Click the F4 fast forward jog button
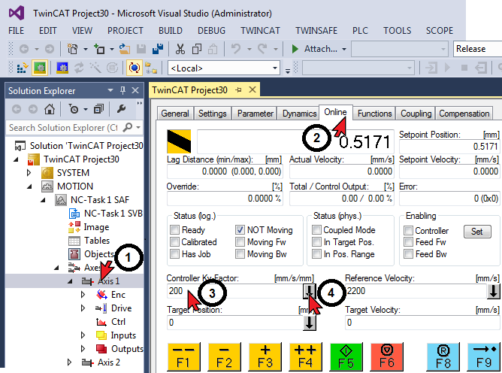The height and width of the screenshot is (373, 502). click(x=305, y=357)
